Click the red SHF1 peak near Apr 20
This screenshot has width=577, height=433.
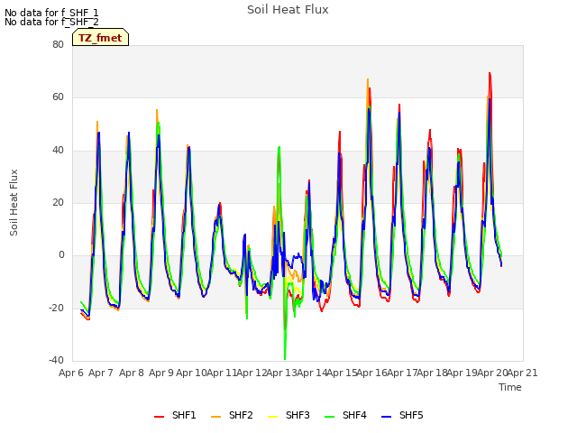coord(490,75)
